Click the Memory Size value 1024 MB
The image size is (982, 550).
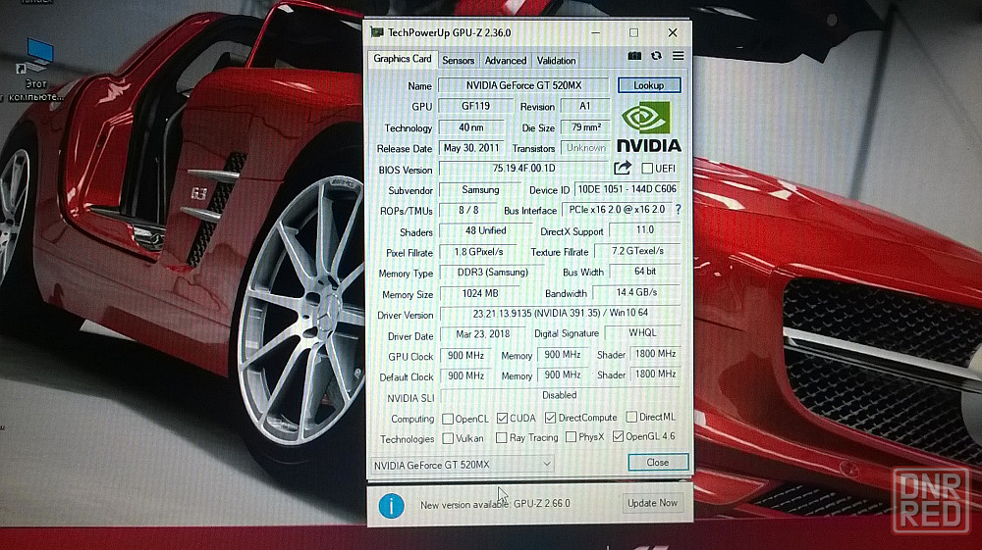pos(480,293)
